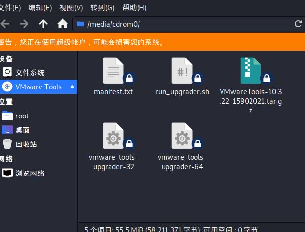The height and width of the screenshot is (232, 305).
Task: Click the vmware-tools-upgrader-32 file name
Action: pos(113,162)
